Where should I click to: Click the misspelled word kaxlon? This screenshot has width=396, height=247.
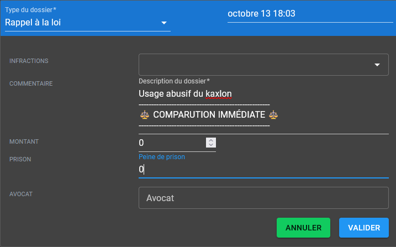218,93
